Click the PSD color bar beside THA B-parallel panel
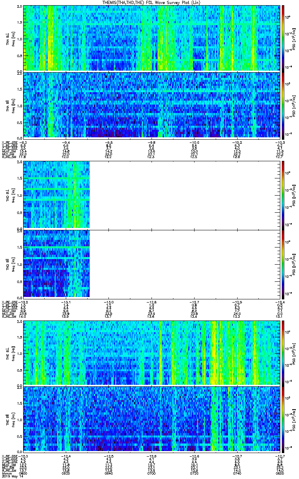This screenshot has width=299, height=479. pyautogui.click(x=284, y=105)
